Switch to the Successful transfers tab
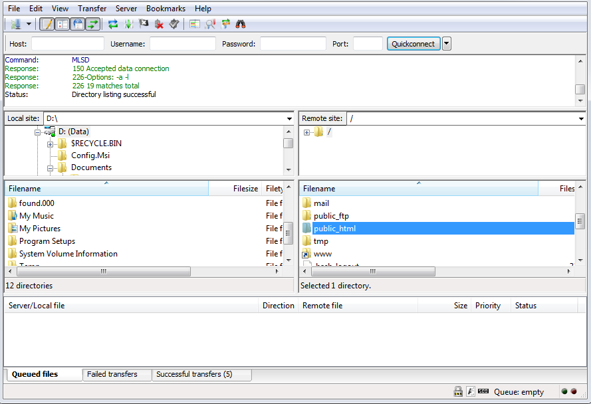The image size is (591, 404). (x=201, y=374)
